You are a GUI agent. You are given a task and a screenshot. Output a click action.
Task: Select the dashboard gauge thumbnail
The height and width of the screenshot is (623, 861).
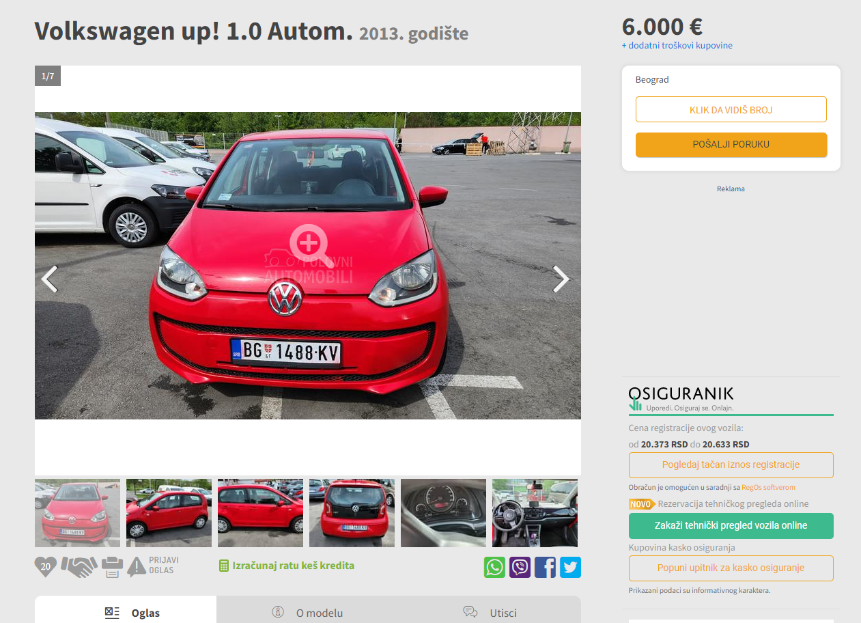(443, 513)
